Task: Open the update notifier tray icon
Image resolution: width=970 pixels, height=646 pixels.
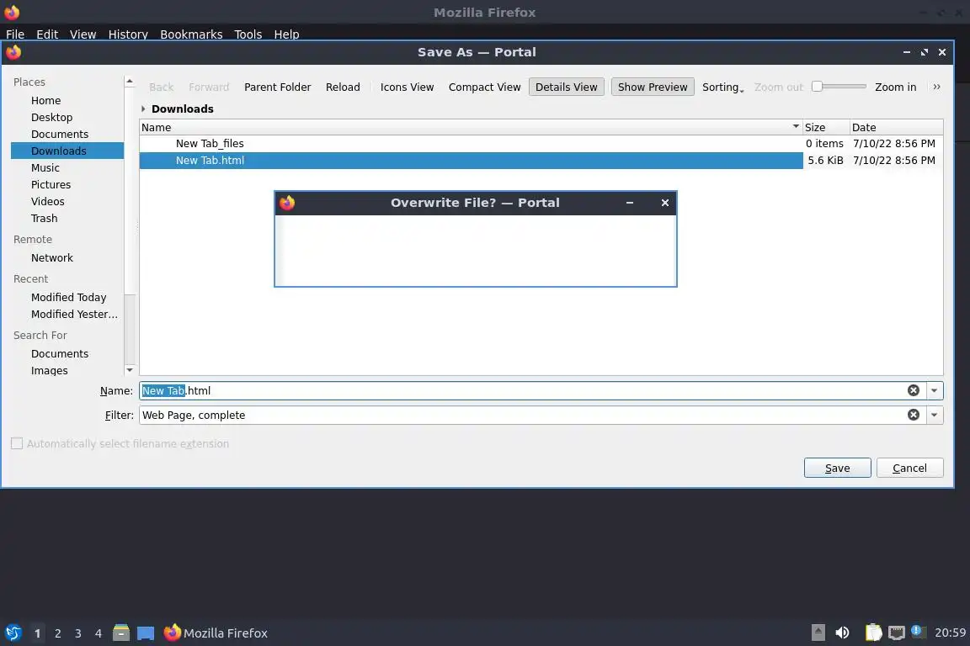Action: point(918,631)
